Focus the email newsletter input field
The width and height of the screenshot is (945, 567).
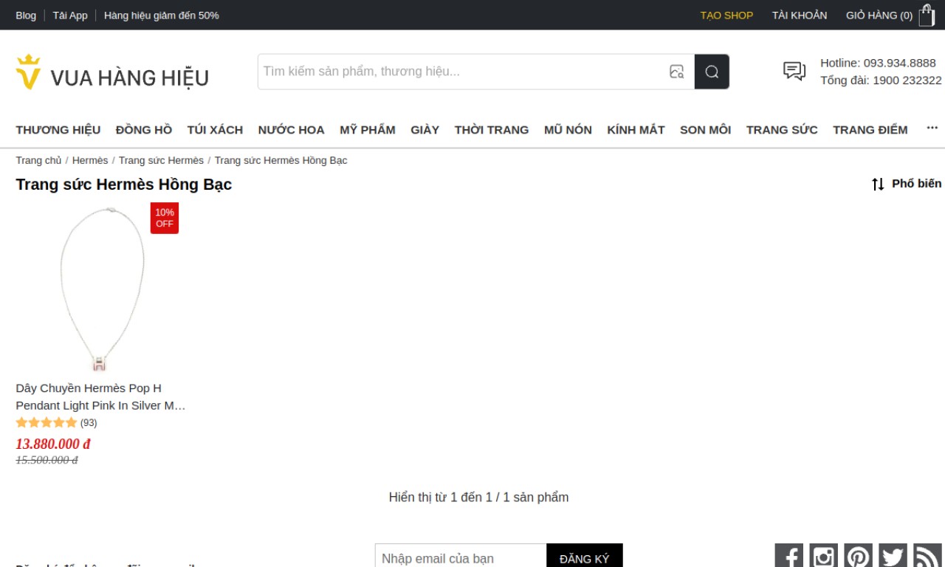[461, 558]
